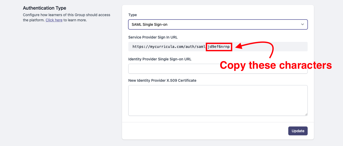Click the Service Provider Sign In URL box
The height and width of the screenshot is (146, 343).
click(218, 47)
